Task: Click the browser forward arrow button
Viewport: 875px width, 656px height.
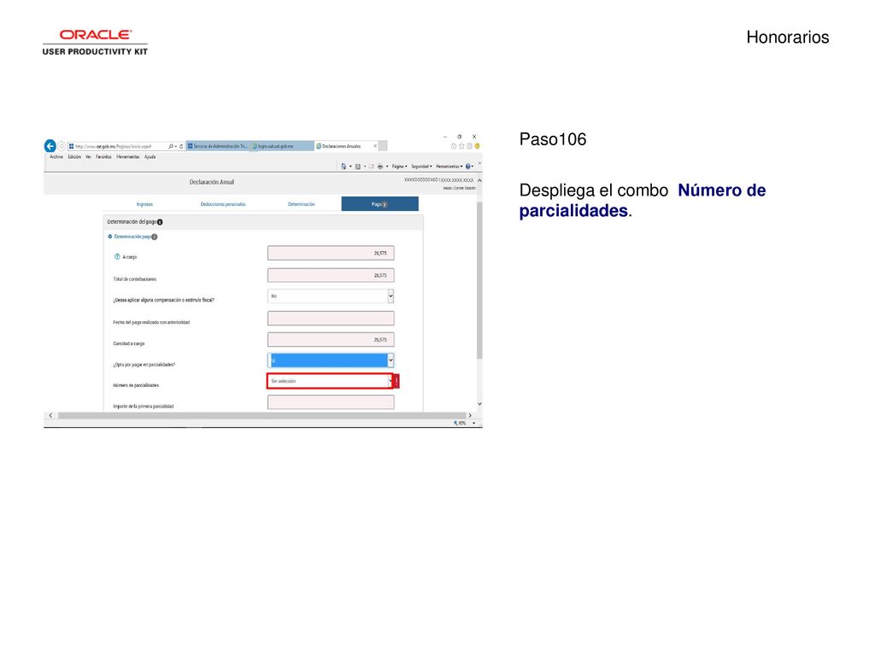Action: [x=62, y=146]
